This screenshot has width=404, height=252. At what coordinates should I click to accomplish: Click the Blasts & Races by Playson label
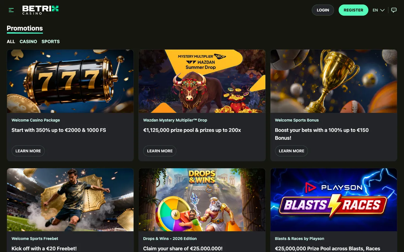point(300,239)
